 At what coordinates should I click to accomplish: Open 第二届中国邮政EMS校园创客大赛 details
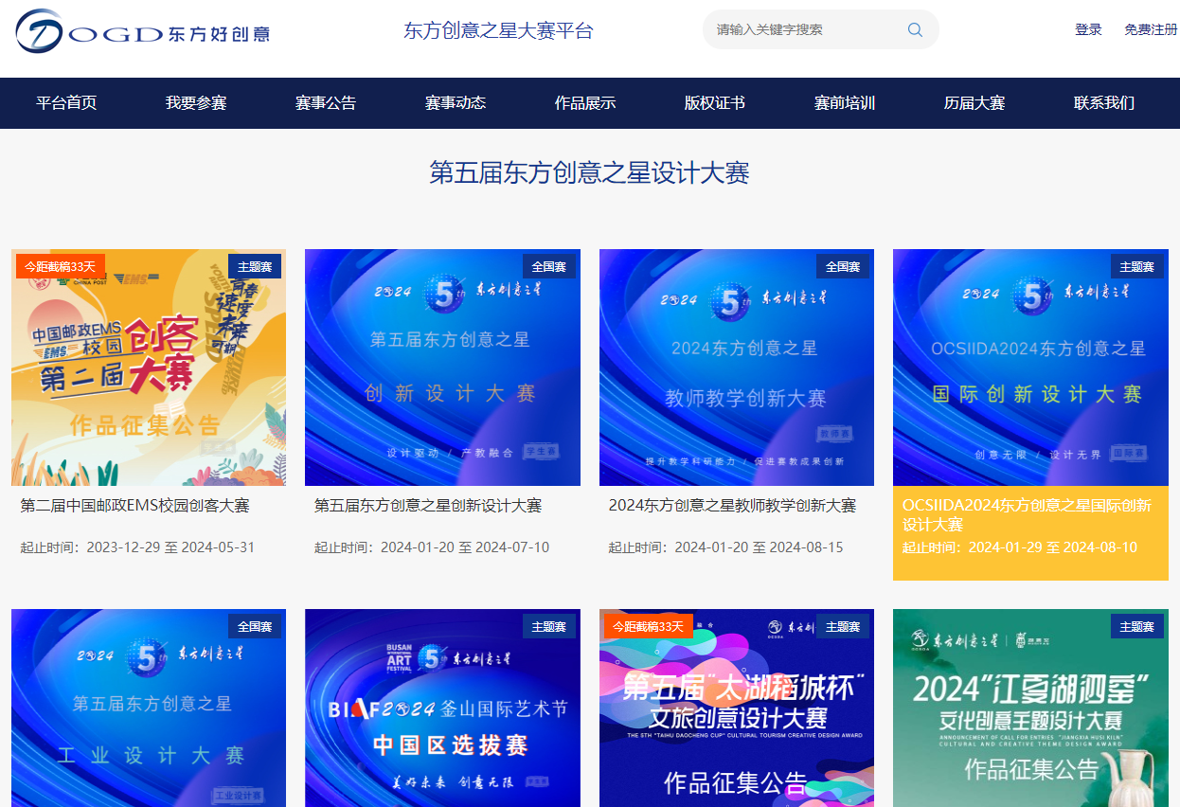(x=148, y=368)
